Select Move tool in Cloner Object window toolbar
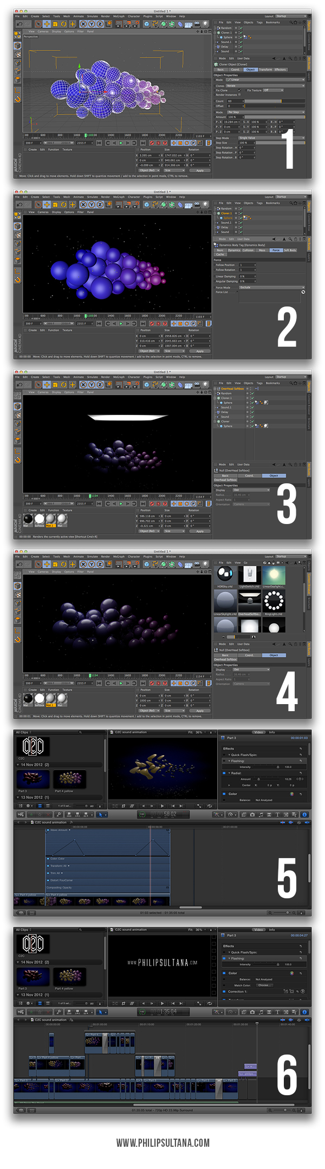 coord(46,24)
